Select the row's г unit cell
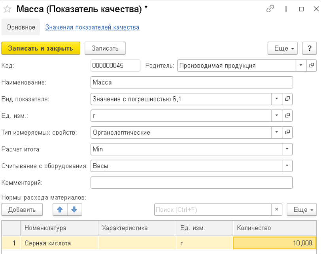This screenshot has width=321, height=254. [x=204, y=243]
